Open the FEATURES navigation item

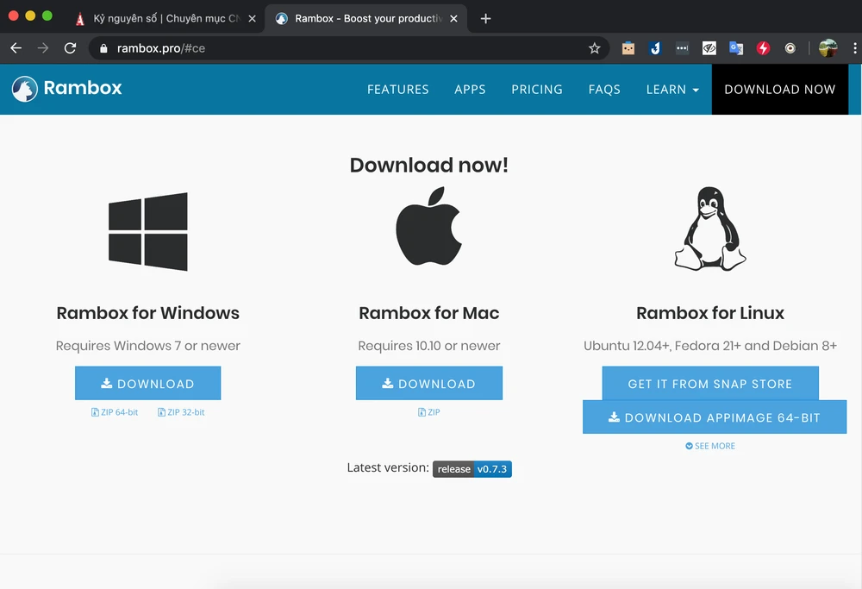(397, 89)
